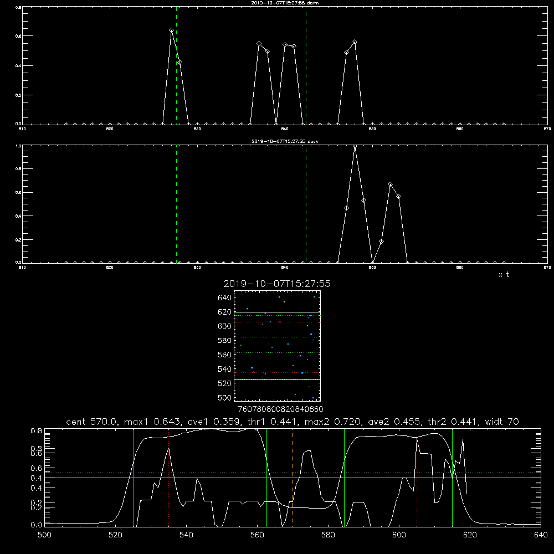Image resolution: width=554 pixels, height=554 pixels.
Task: Click the y-axis label 580 in scatter plot
Action: [224, 341]
